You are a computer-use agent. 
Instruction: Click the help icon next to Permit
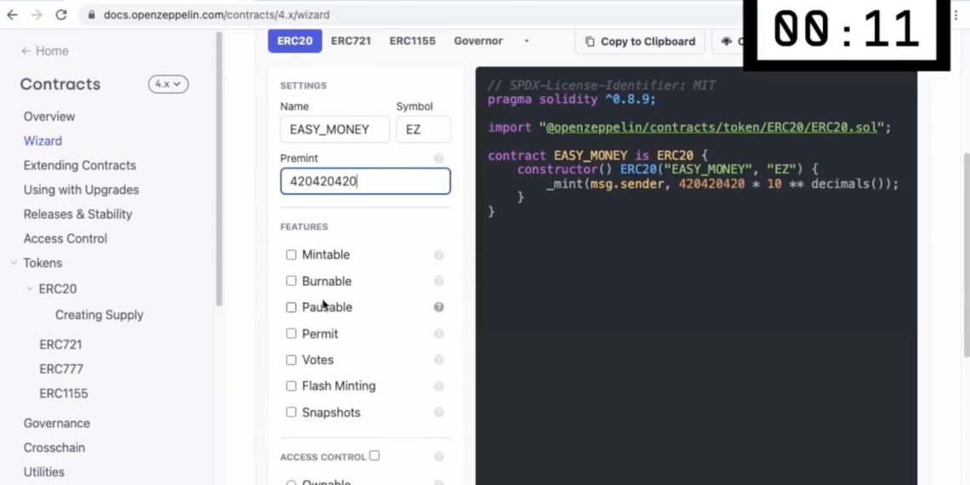click(x=438, y=334)
